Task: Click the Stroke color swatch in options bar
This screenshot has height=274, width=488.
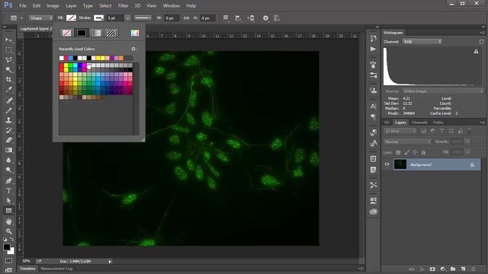Action: pyautogui.click(x=98, y=18)
